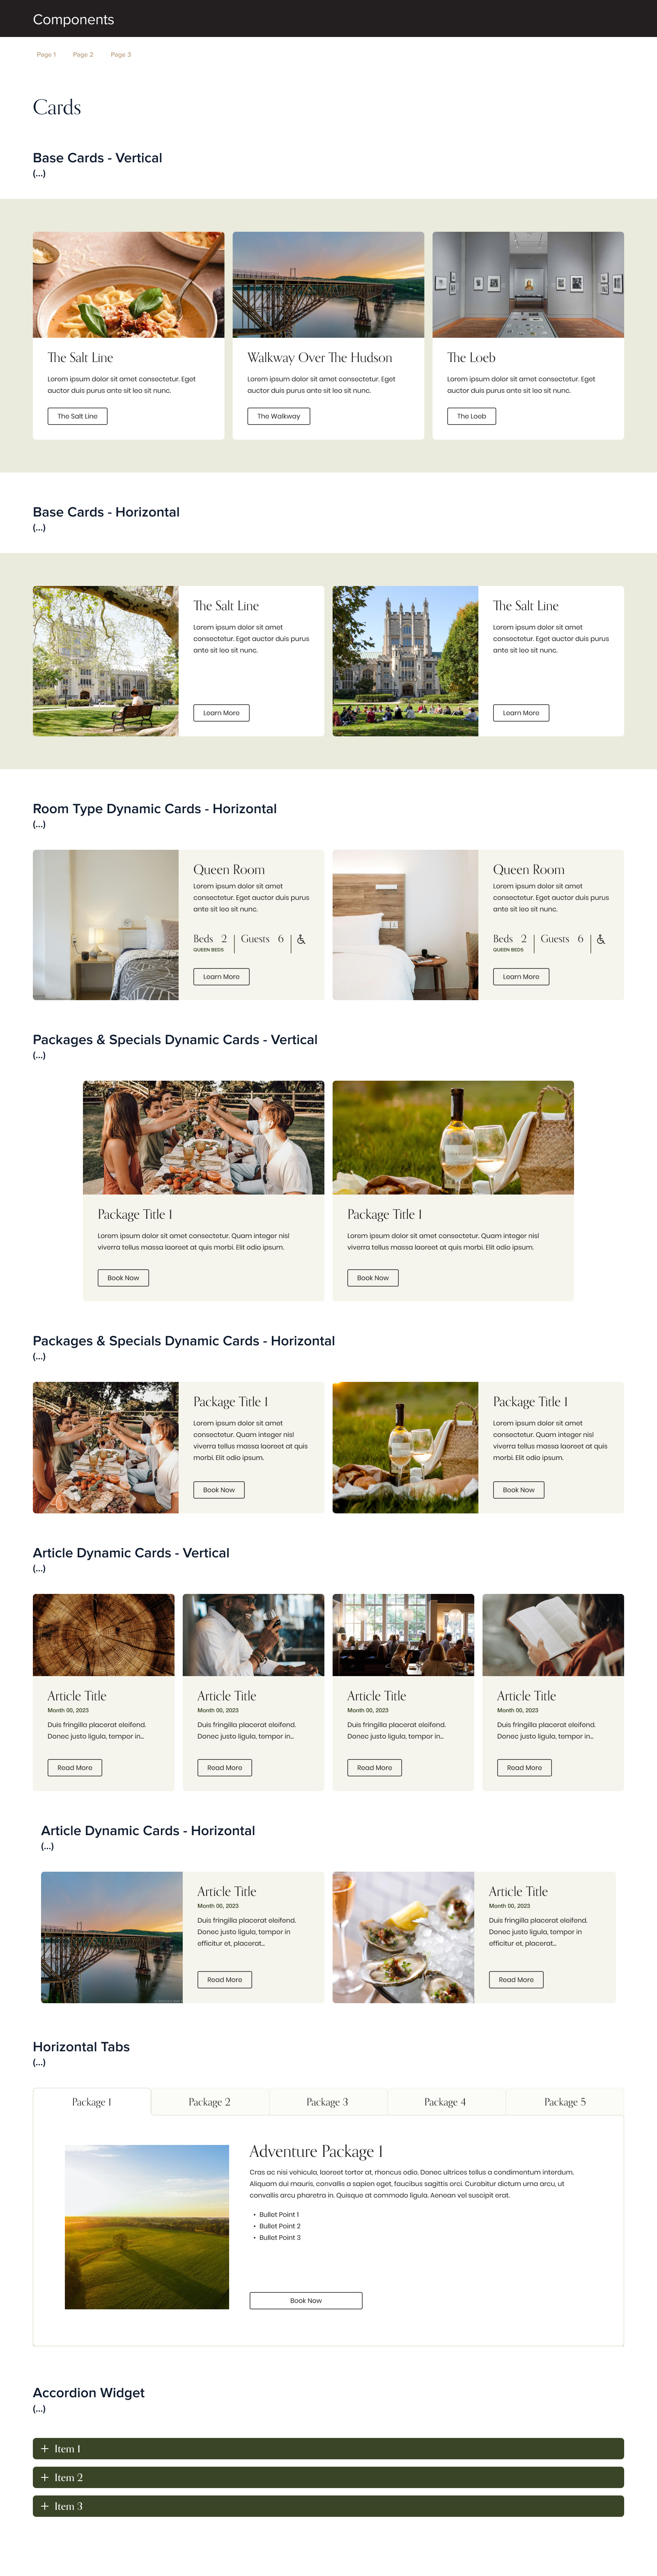Image resolution: width=657 pixels, height=2576 pixels.
Task: Click Book Now in Adventure Package 1
Action: point(306,2300)
